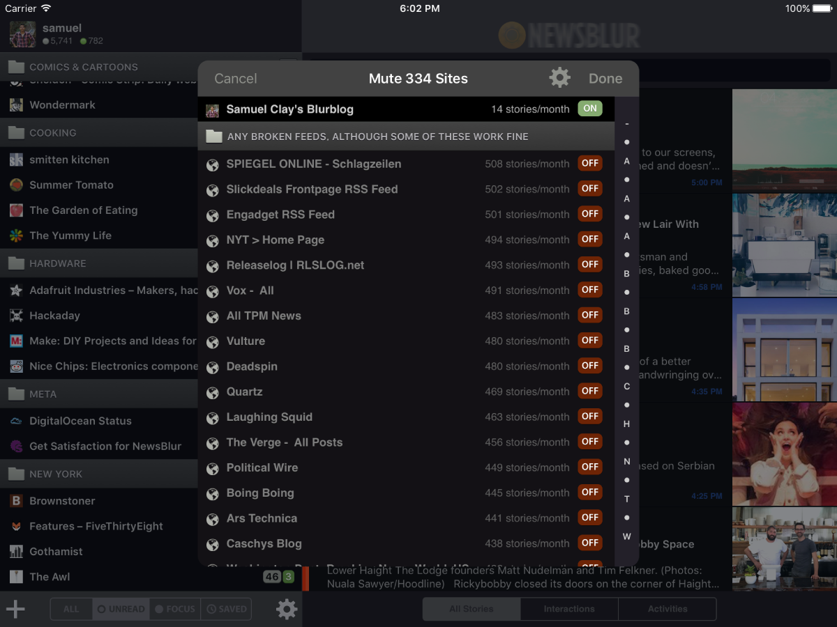This screenshot has height=627, width=837.
Task: Add a new site with plus icon
Action: [15, 610]
